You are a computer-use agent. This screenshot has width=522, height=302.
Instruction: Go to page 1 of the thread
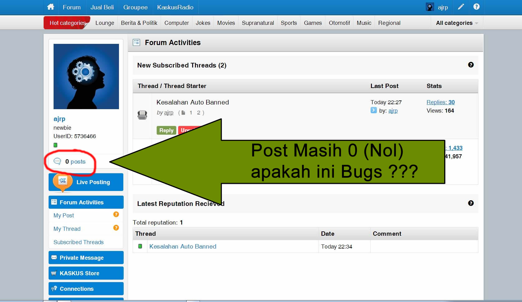tap(191, 113)
